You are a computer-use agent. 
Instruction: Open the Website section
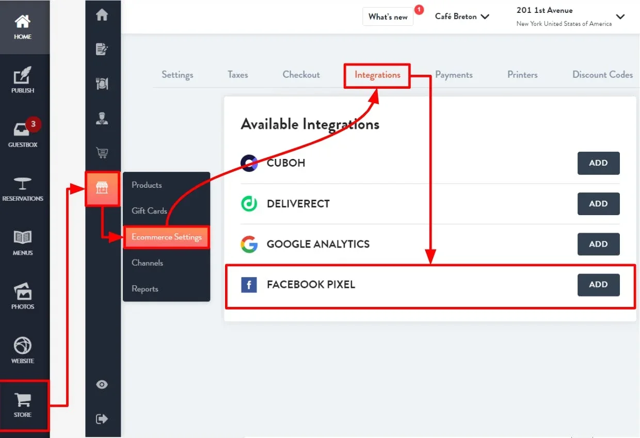click(23, 351)
